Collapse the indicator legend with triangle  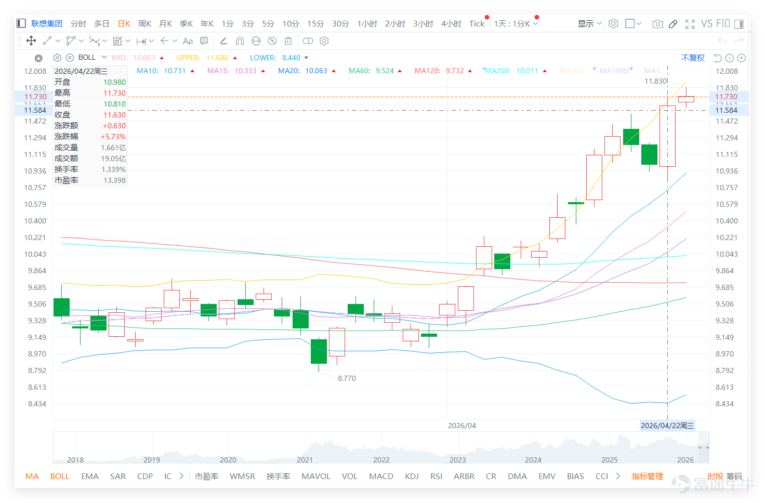coord(38,58)
